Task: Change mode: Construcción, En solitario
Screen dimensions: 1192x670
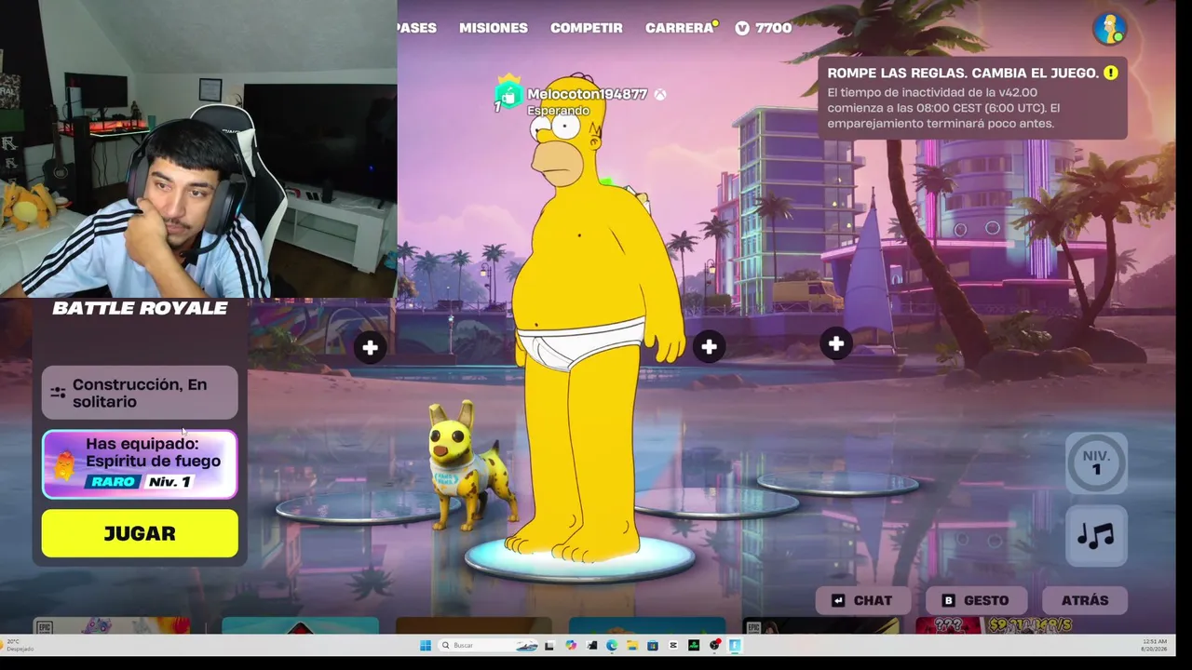Action: (140, 393)
